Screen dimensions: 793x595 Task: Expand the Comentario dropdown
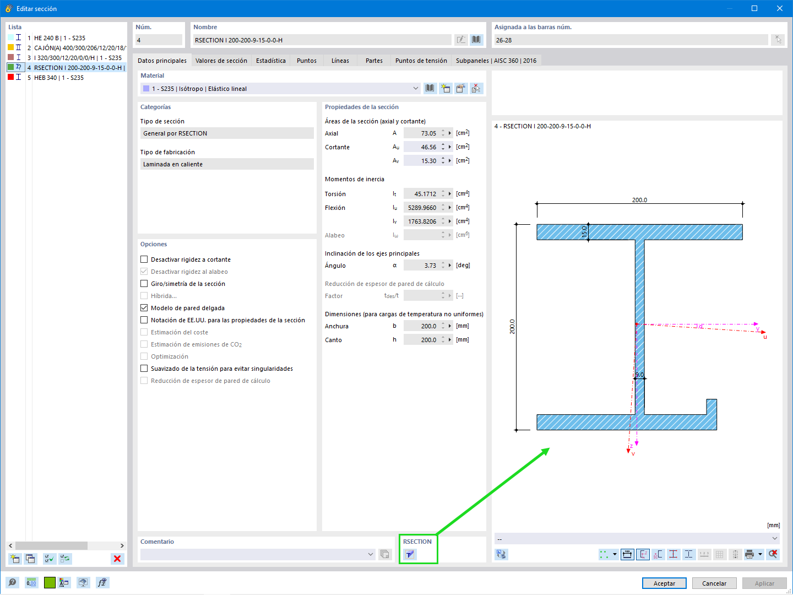[x=370, y=554]
